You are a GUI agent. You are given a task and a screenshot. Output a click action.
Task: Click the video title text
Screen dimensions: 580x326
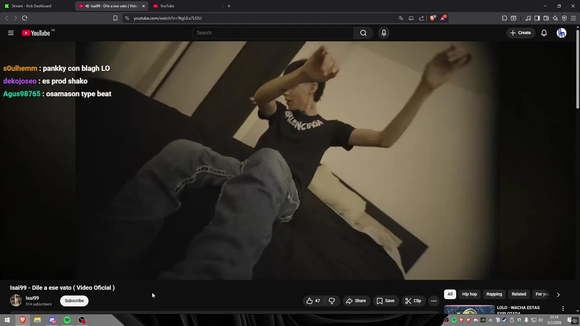62,288
